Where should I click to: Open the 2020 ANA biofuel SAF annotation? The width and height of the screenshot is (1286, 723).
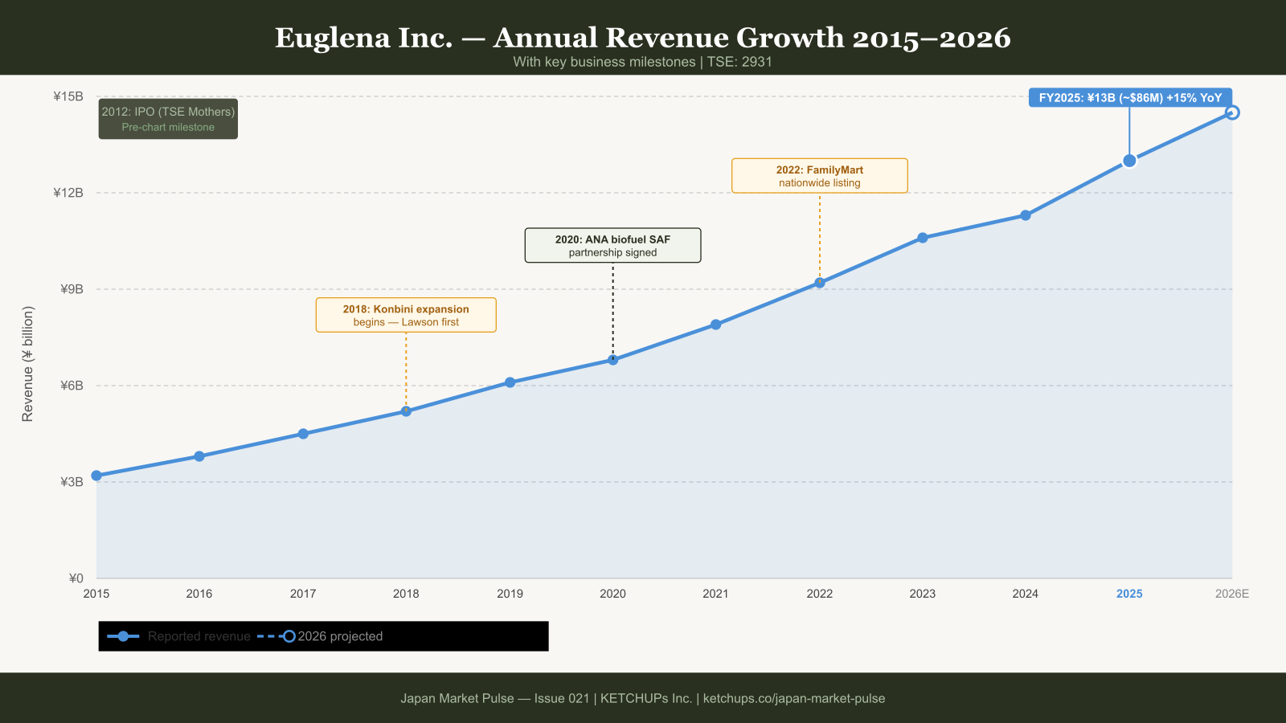612,245
